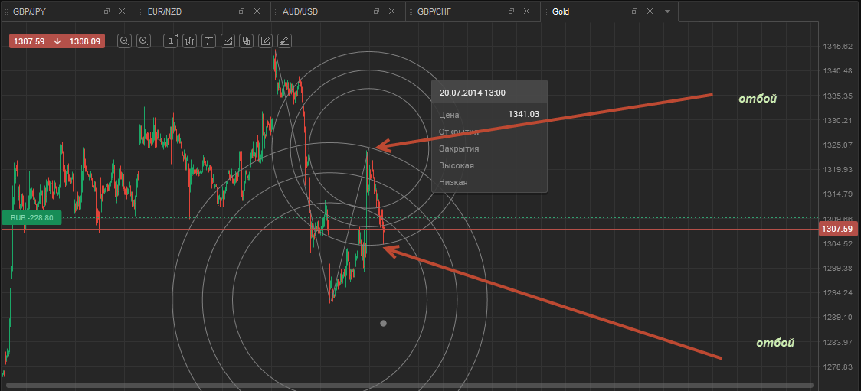Open the 1H timeframe selector
861x391 pixels.
point(172,41)
